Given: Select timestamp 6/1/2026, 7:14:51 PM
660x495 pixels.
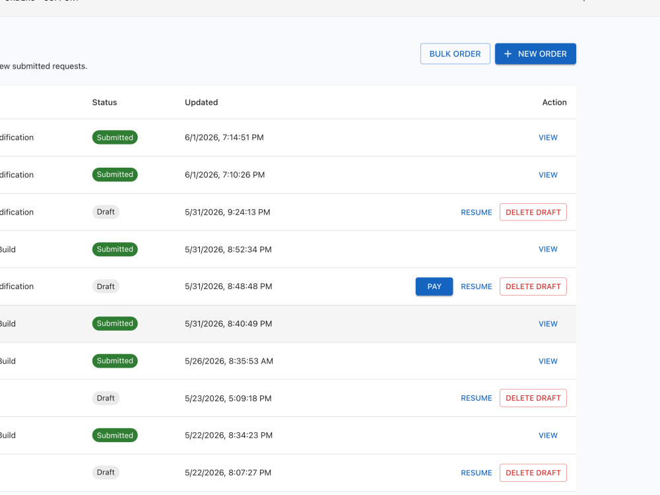Looking at the screenshot, I should pos(224,138).
